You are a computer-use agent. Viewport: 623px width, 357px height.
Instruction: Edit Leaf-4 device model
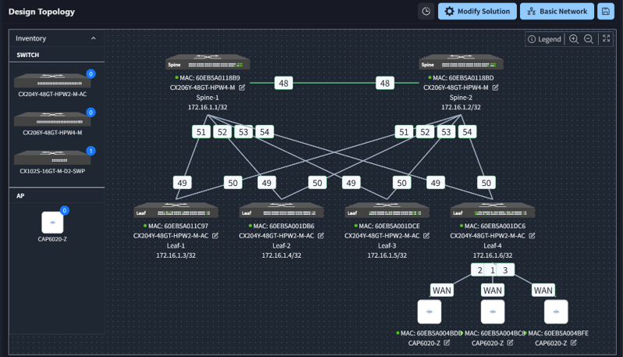point(532,236)
